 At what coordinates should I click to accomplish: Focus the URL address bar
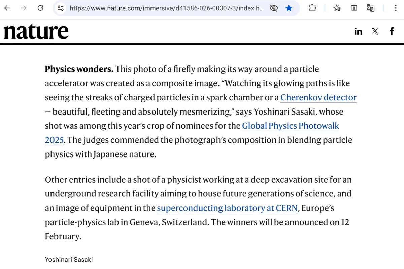click(167, 8)
